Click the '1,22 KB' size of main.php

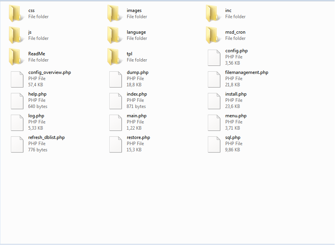[134, 128]
